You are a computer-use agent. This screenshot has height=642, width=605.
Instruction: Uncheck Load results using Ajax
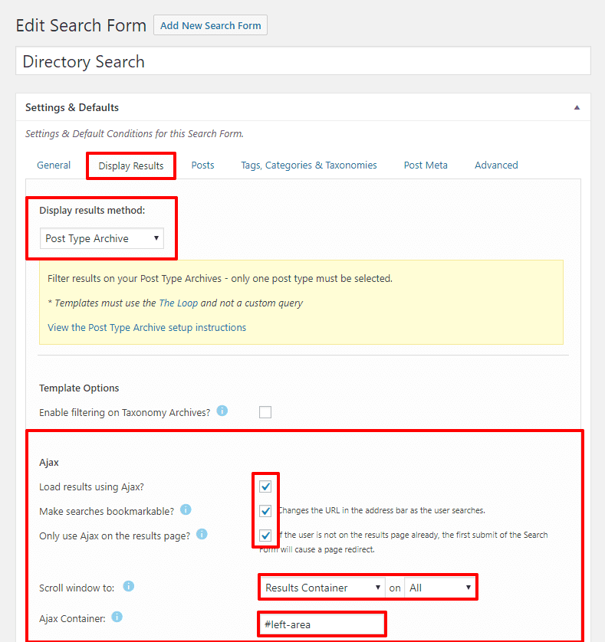265,486
